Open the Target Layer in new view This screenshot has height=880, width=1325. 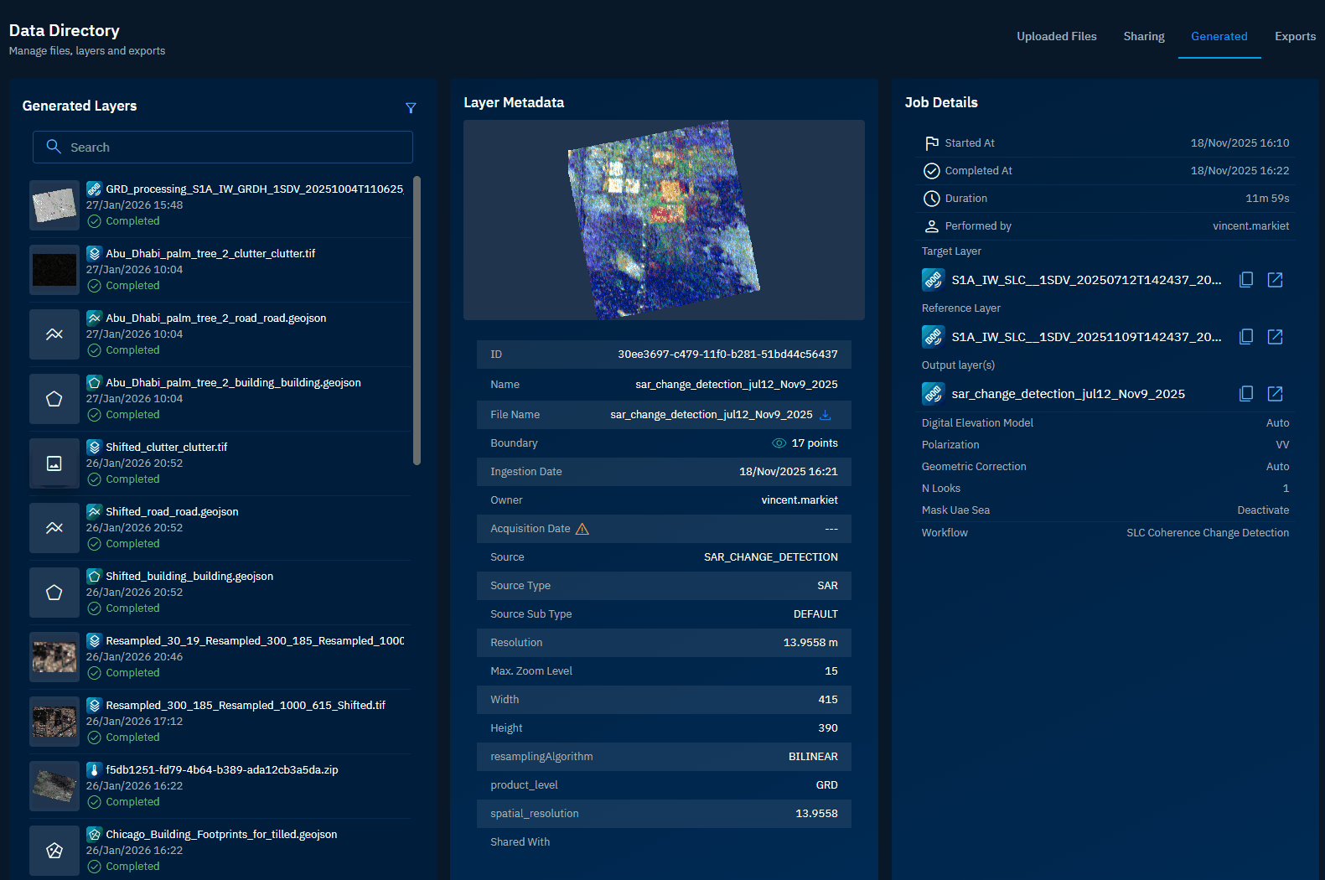point(1275,280)
